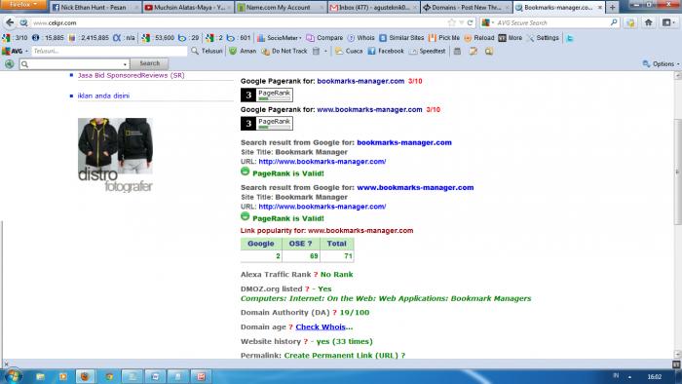The width and height of the screenshot is (682, 384).
Task: Open Jasa Bid SponsoredReviews (SR) link
Action: pos(131,75)
